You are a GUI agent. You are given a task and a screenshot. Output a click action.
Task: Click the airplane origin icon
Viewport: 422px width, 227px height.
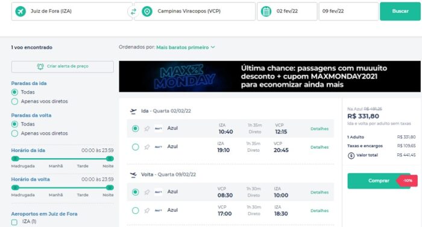tap(20, 11)
